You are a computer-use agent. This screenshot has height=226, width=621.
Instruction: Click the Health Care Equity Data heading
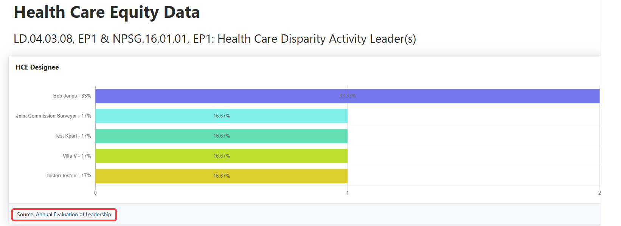point(107,12)
